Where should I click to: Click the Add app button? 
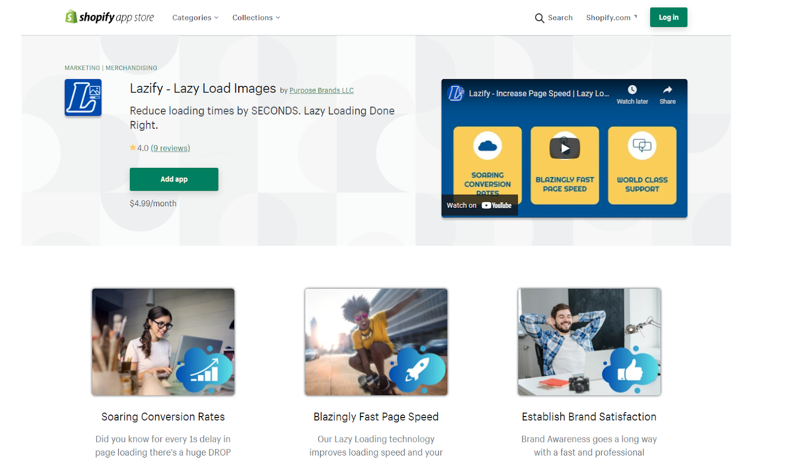point(174,179)
